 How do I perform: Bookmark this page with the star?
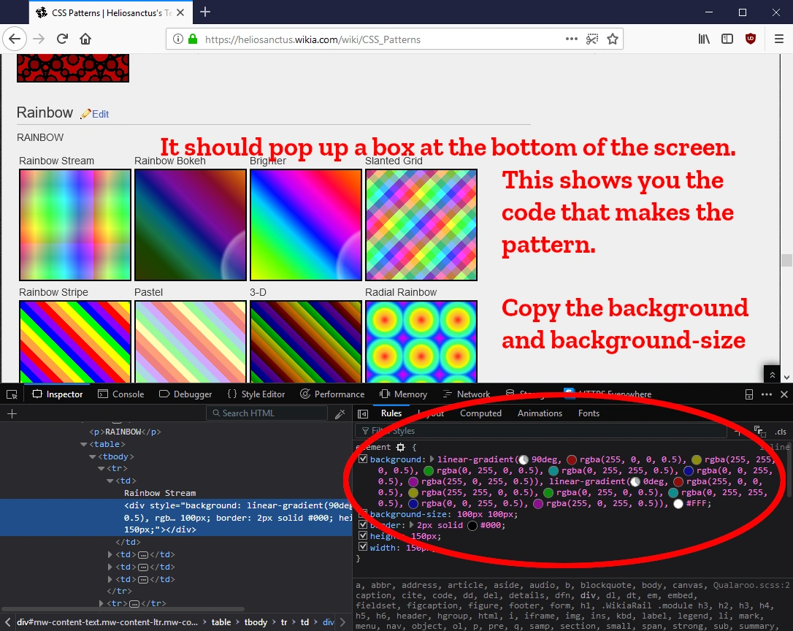613,39
